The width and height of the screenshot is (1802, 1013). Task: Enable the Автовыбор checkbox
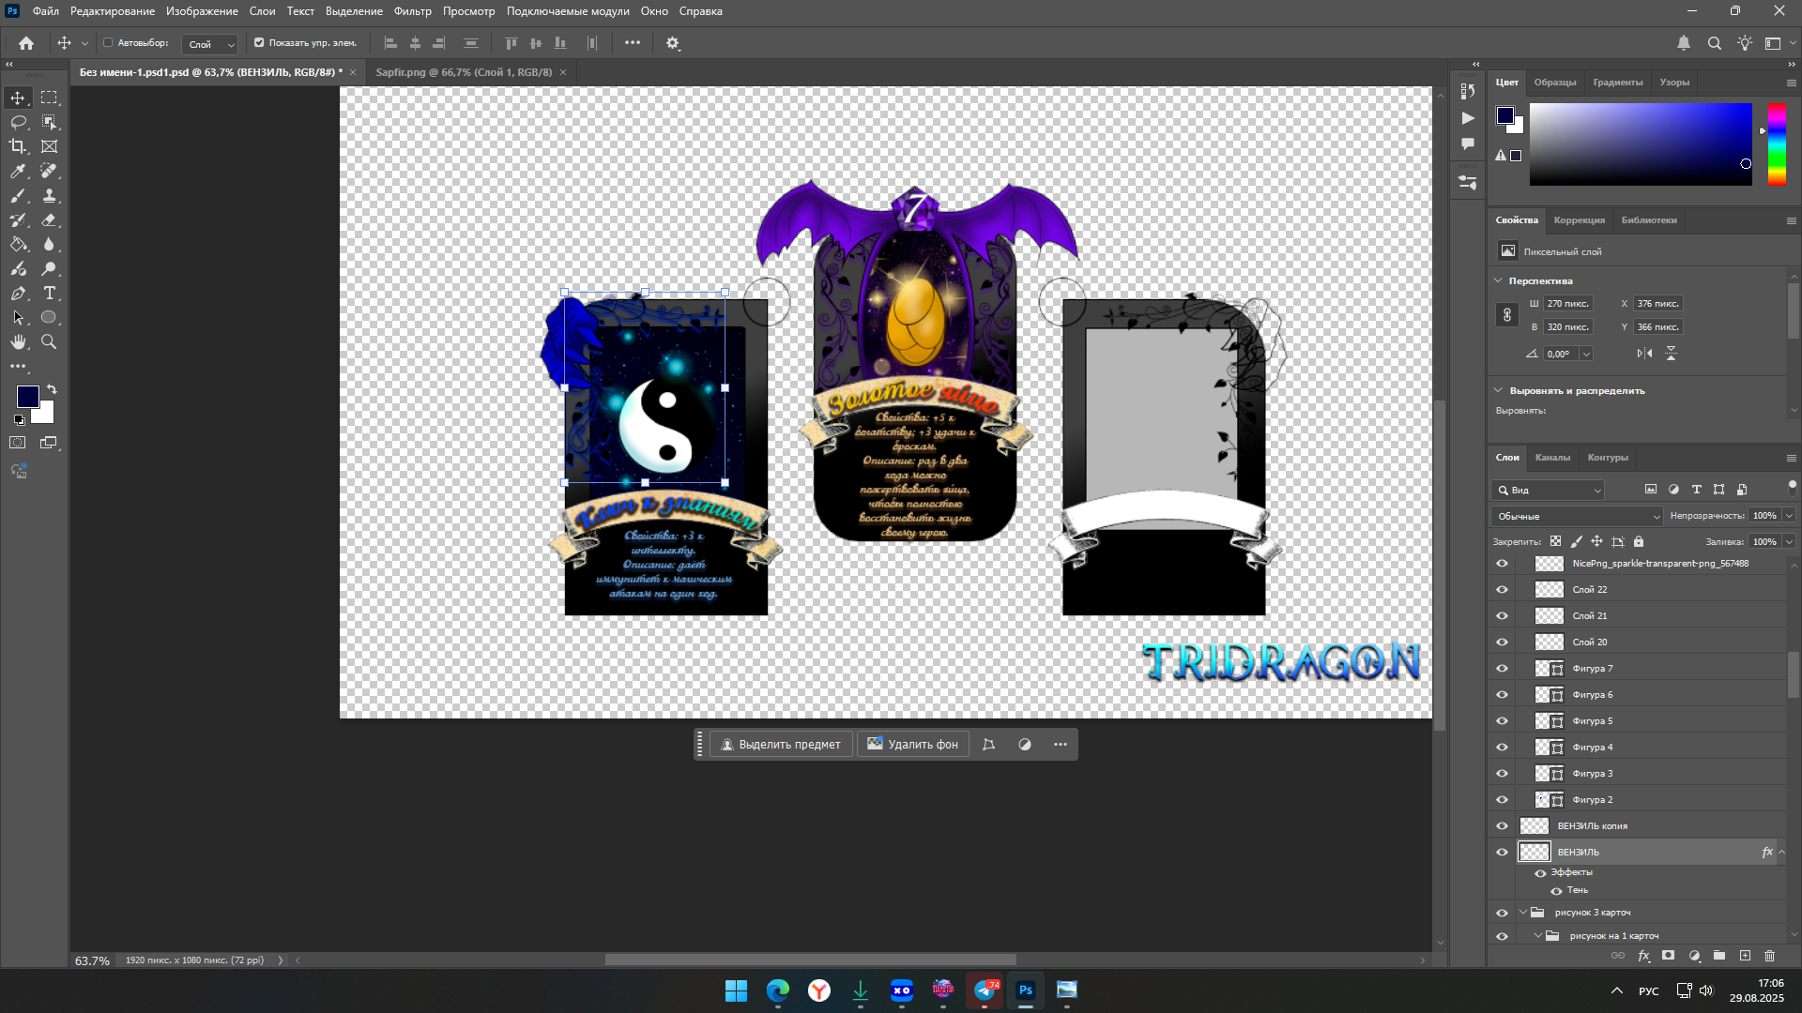pos(108,43)
